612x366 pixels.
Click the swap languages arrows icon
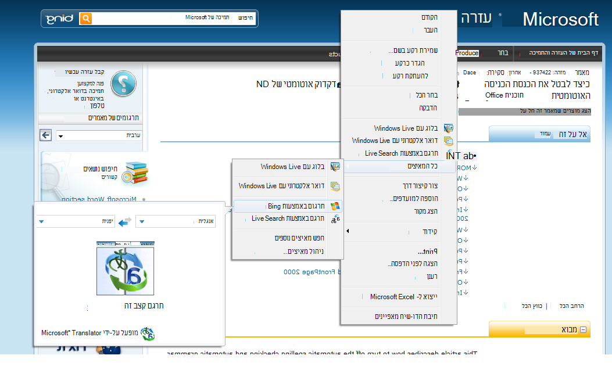tap(124, 221)
